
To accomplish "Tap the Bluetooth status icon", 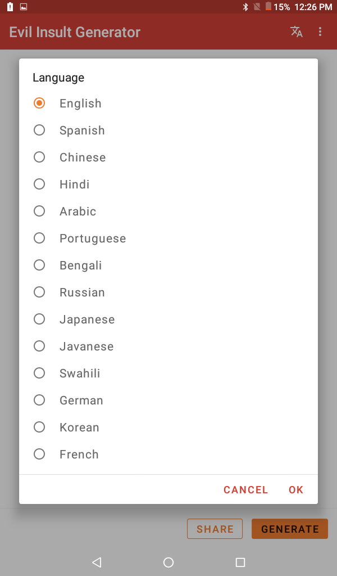I will (245, 7).
